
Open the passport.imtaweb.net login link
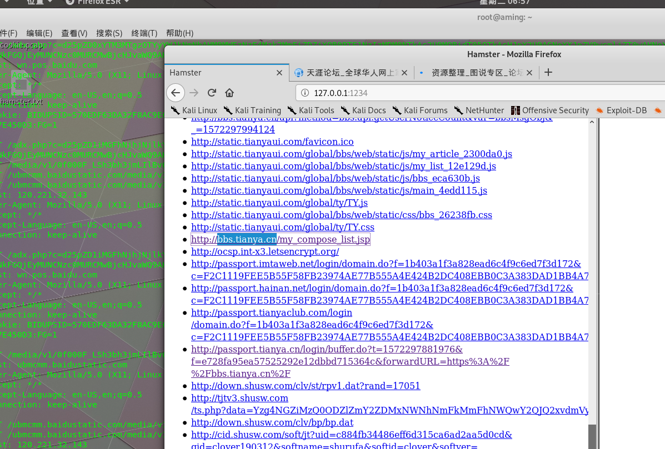[x=389, y=270]
